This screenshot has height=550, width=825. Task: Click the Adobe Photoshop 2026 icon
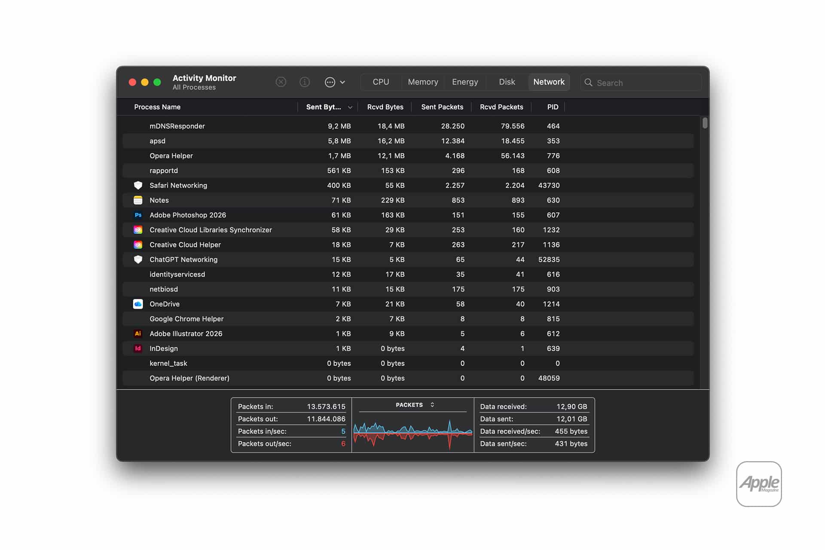[x=138, y=215]
